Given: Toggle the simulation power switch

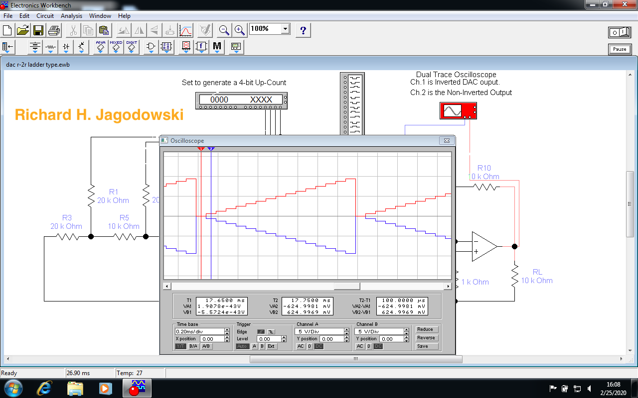Looking at the screenshot, I should 620,32.
